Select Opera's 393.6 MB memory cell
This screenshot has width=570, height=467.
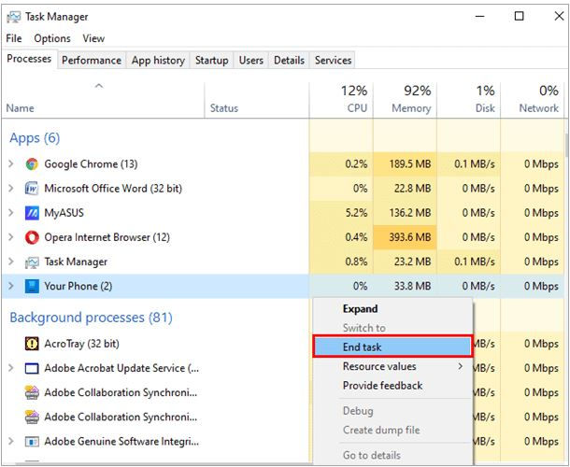pos(405,237)
